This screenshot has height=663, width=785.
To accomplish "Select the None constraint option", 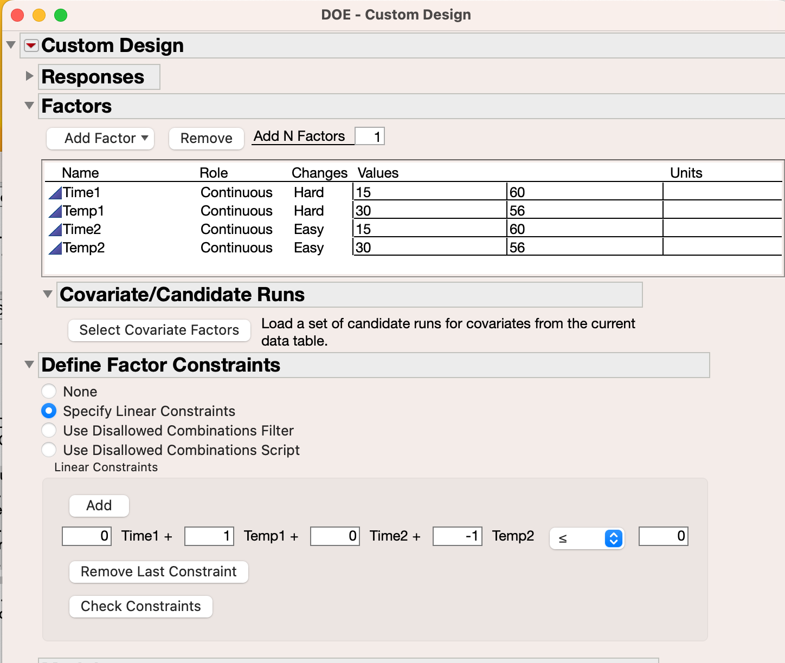I will 49,391.
